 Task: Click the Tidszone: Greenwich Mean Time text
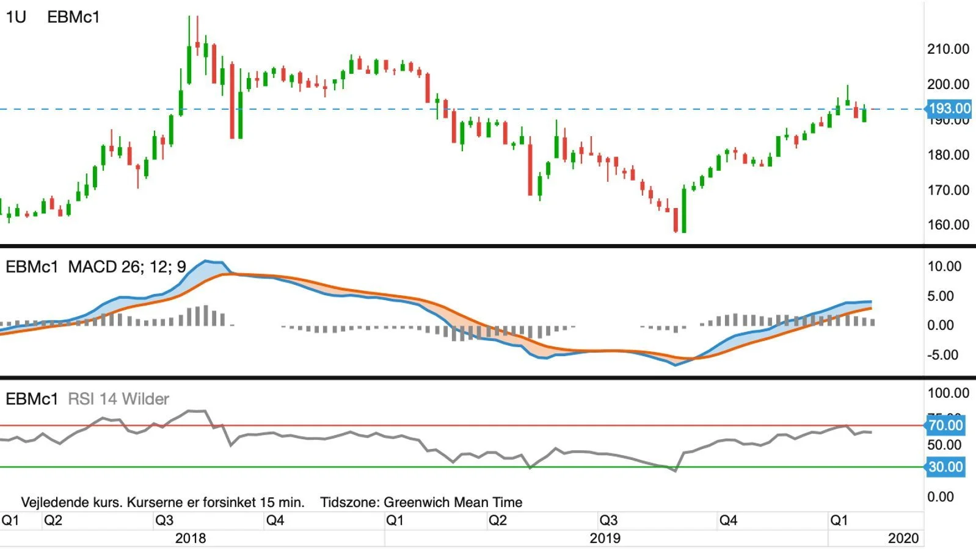tap(421, 502)
